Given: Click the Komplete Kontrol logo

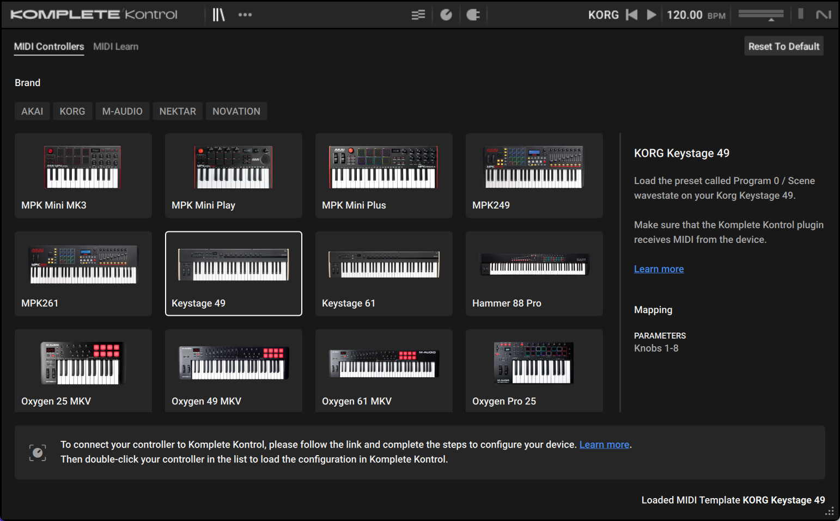Looking at the screenshot, I should point(94,15).
